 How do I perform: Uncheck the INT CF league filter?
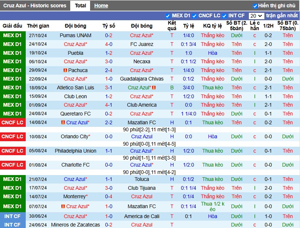pos(224,16)
